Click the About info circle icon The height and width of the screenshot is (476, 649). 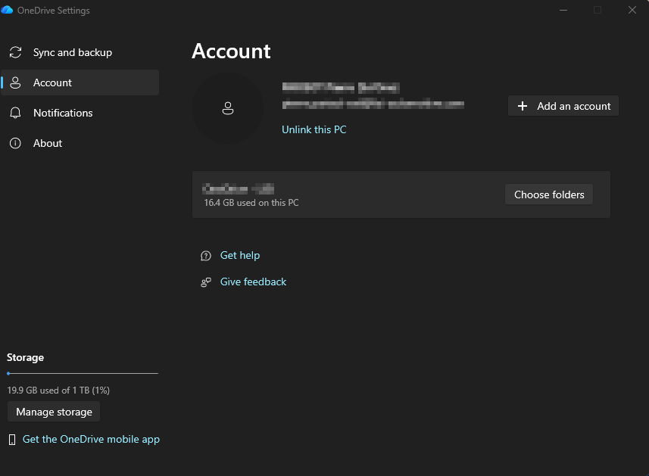(15, 143)
